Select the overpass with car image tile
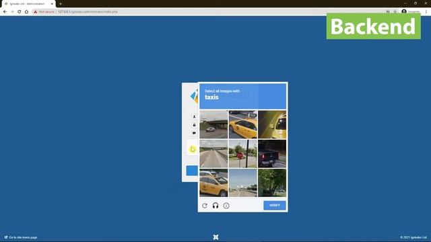Image resolution: width=431 pixels, height=242 pixels. click(x=213, y=124)
